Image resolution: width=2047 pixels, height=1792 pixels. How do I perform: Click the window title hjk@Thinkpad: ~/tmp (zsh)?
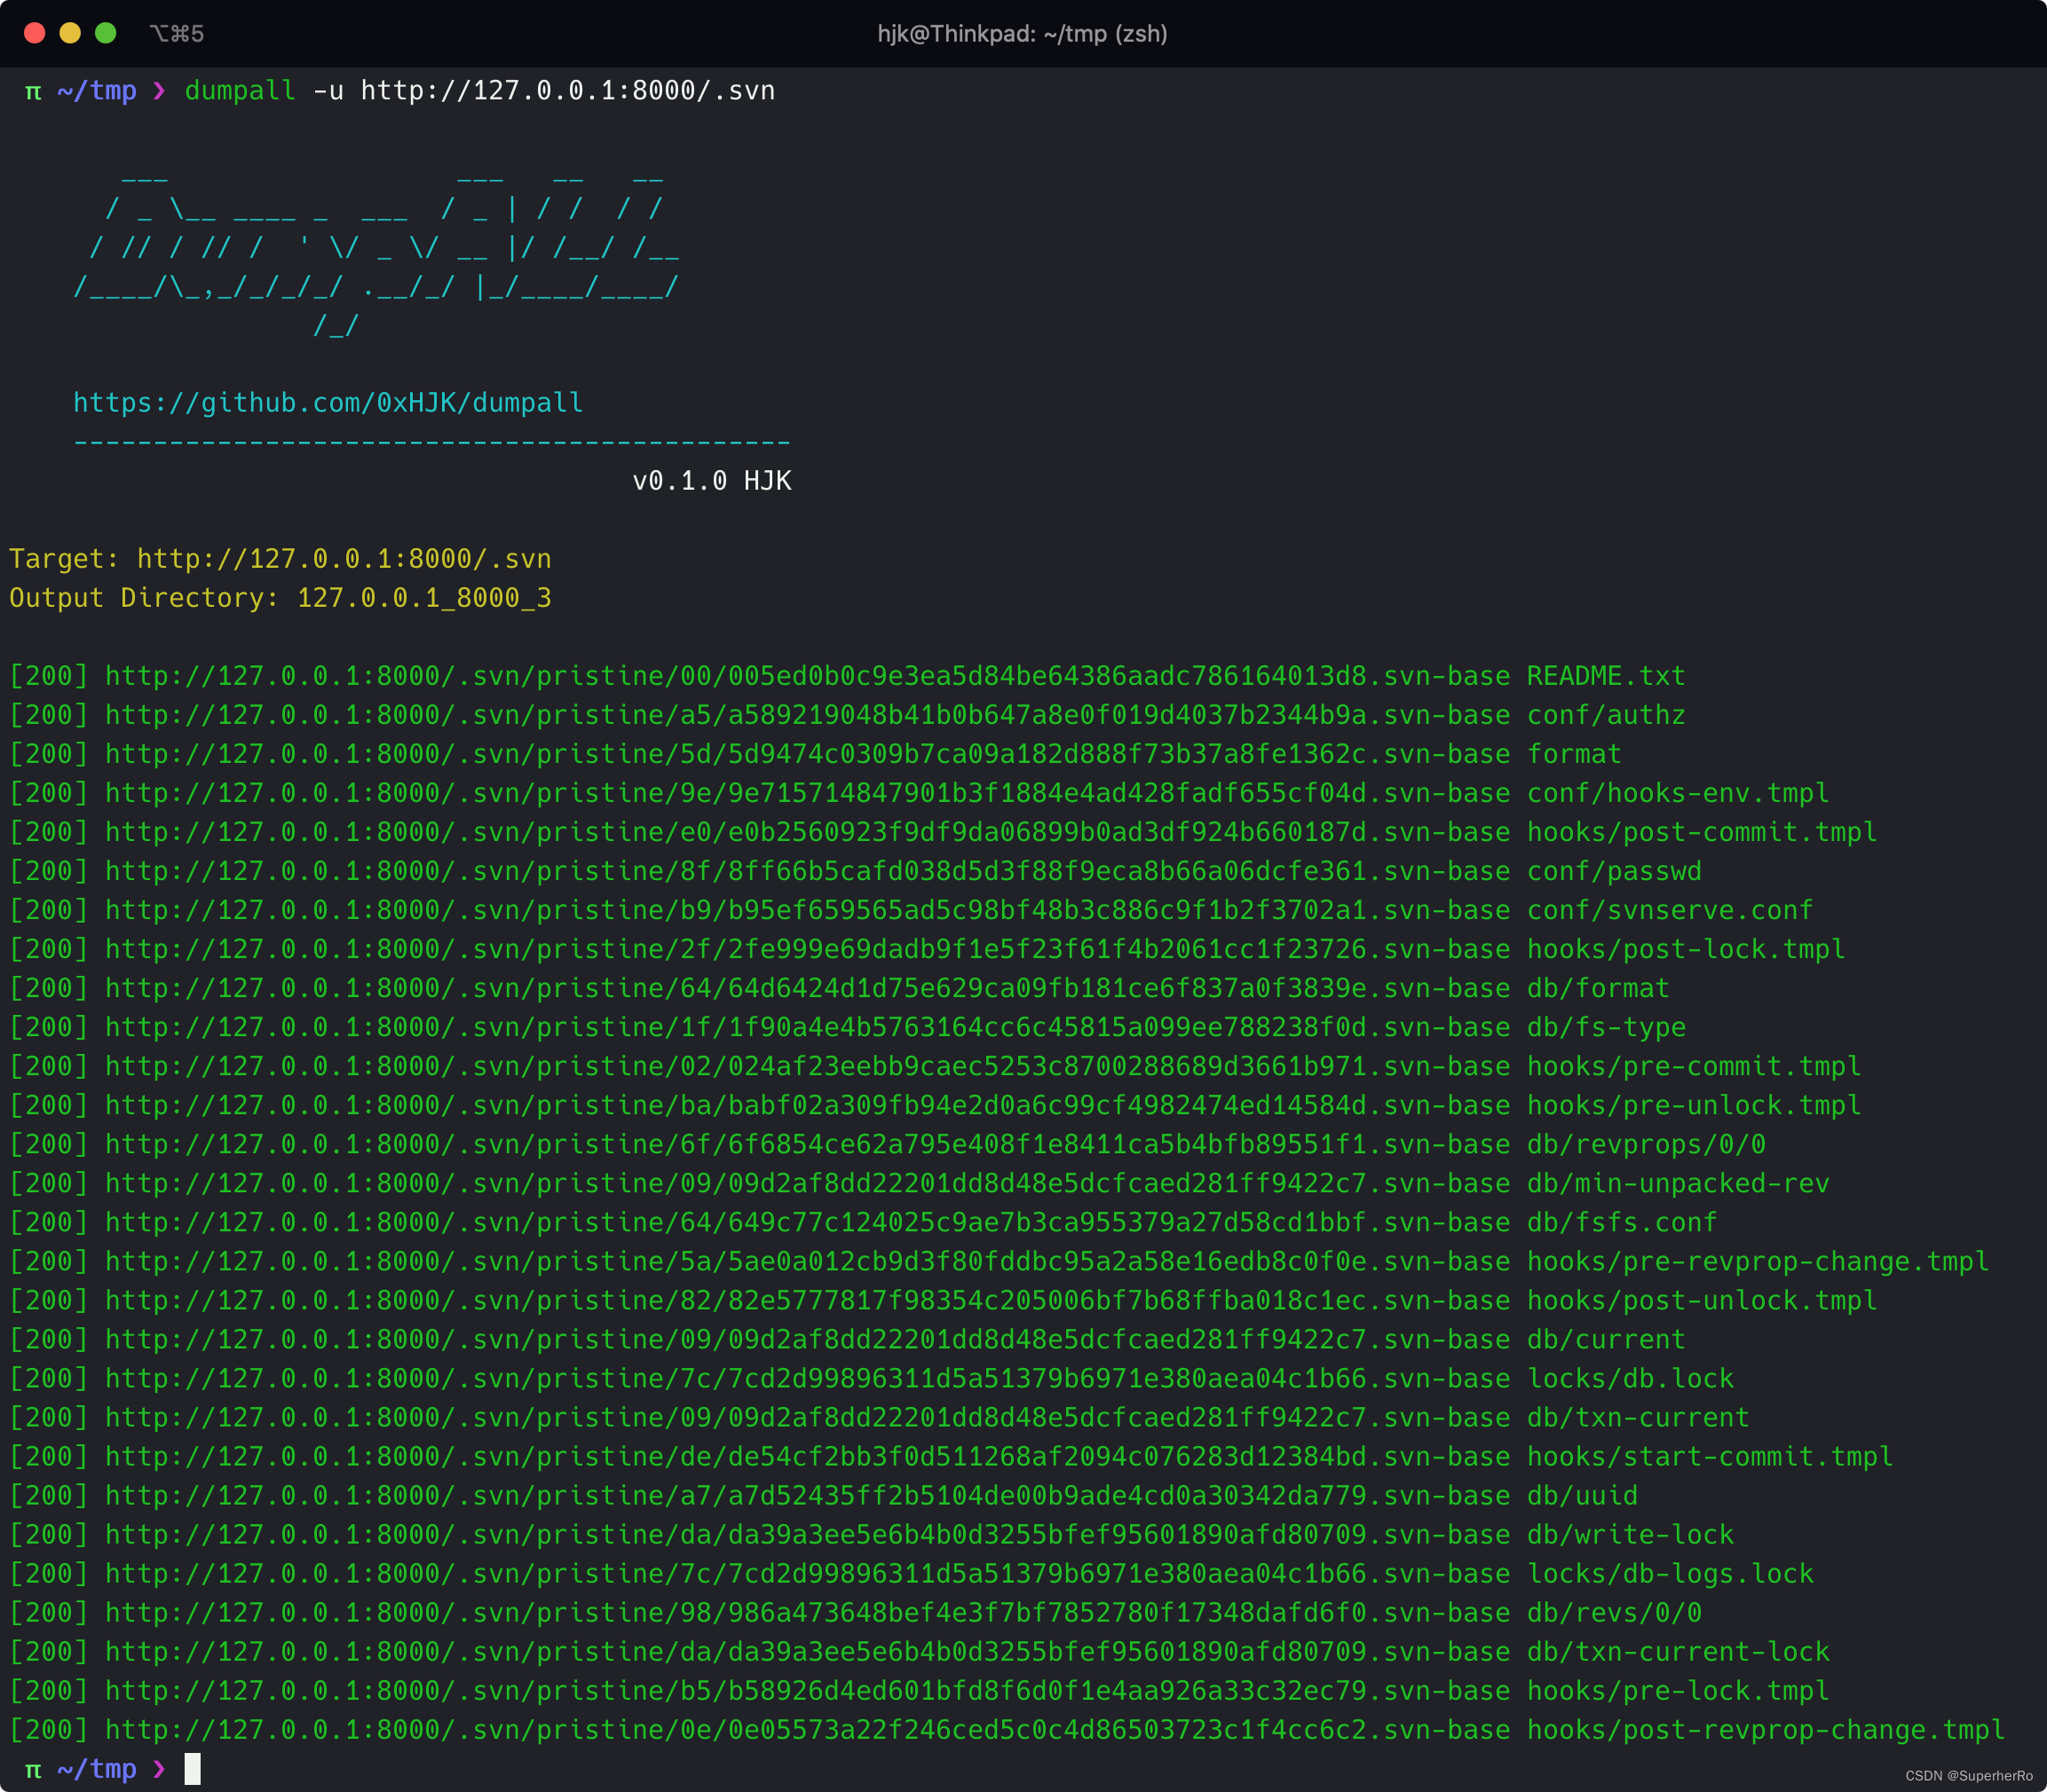[x=1023, y=34]
